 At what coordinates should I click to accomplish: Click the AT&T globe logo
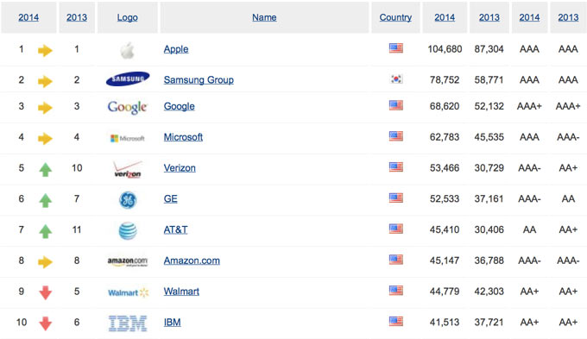coord(128,230)
